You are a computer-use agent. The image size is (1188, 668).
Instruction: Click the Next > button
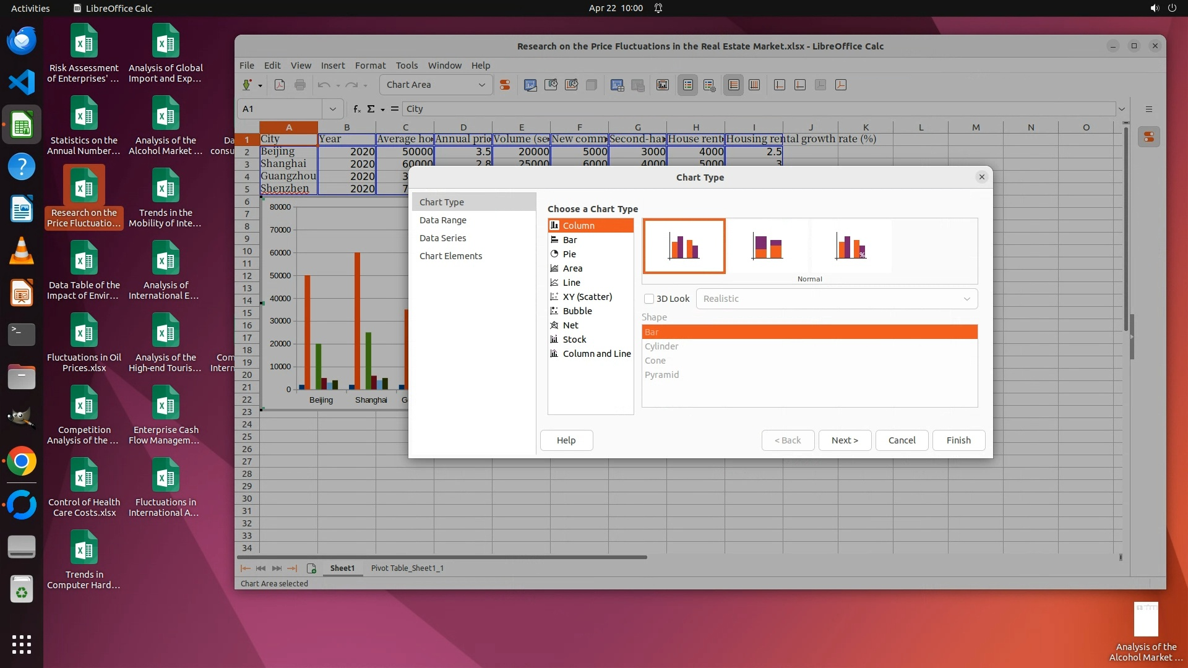pyautogui.click(x=845, y=440)
